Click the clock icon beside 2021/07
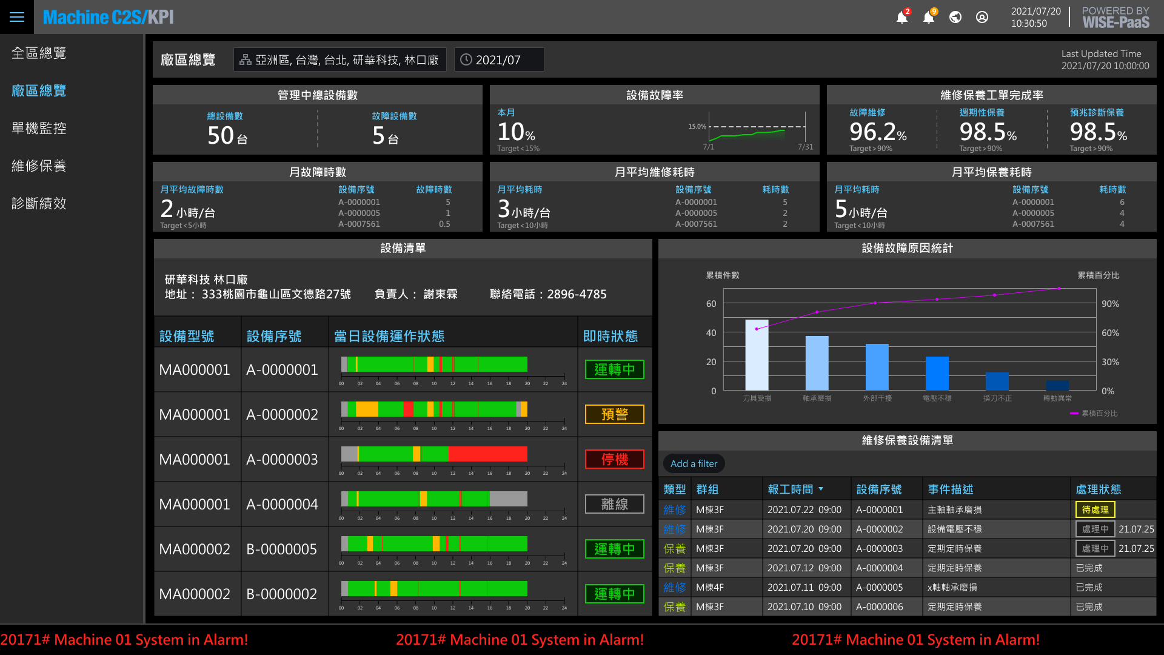 point(466,59)
